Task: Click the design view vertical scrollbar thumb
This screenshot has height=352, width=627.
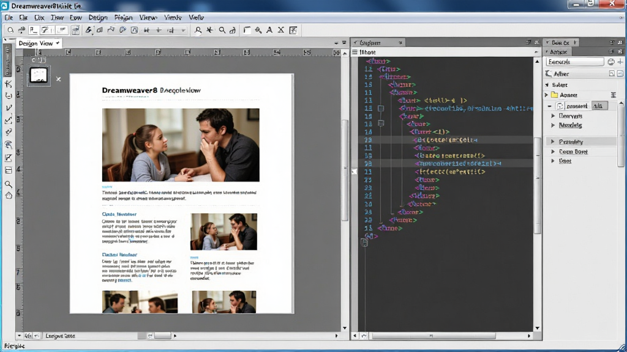Action: point(345,170)
